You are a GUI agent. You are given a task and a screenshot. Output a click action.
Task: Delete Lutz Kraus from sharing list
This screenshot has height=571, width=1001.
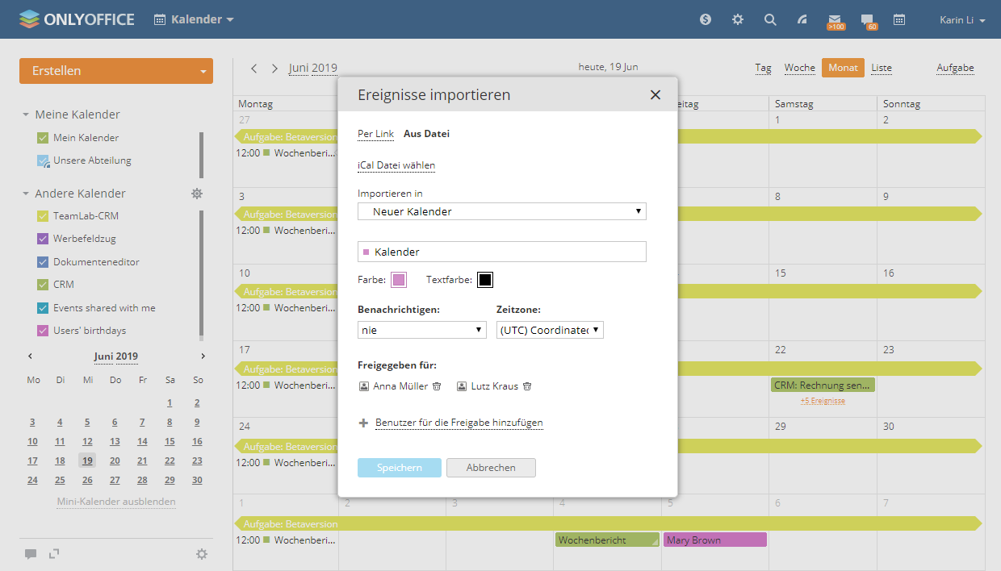point(527,386)
